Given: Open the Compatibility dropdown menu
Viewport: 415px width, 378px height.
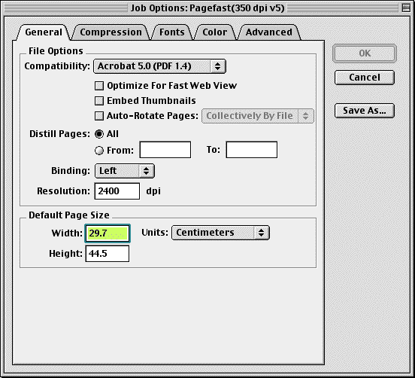Looking at the screenshot, I should (159, 66).
